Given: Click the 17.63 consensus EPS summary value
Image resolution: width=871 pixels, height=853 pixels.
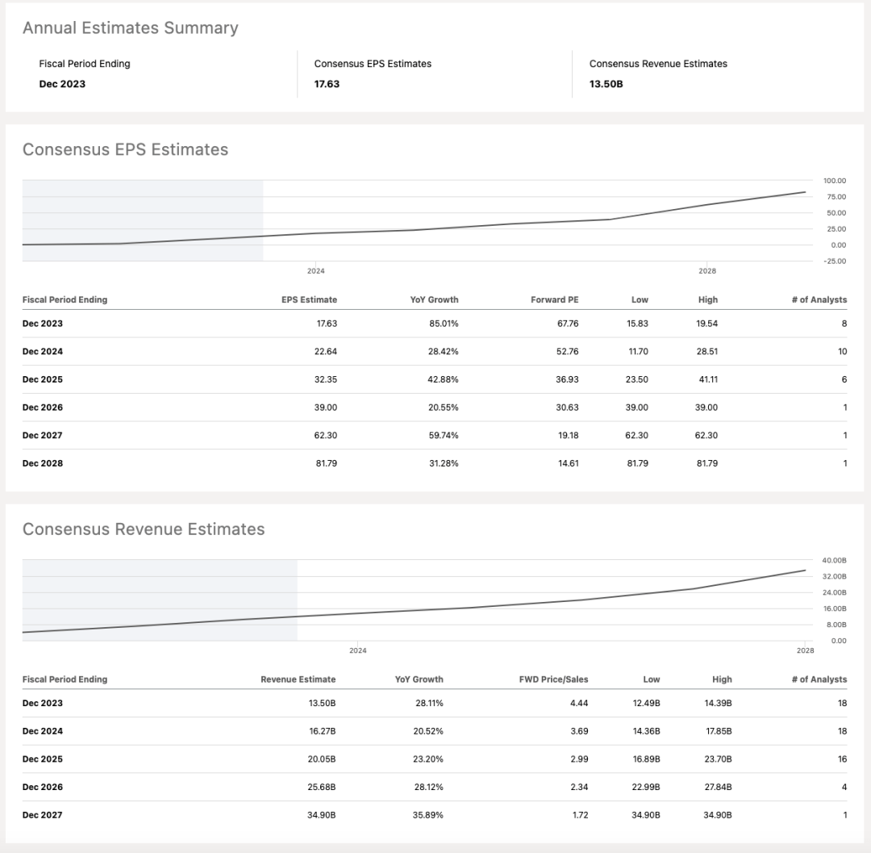Looking at the screenshot, I should 327,84.
